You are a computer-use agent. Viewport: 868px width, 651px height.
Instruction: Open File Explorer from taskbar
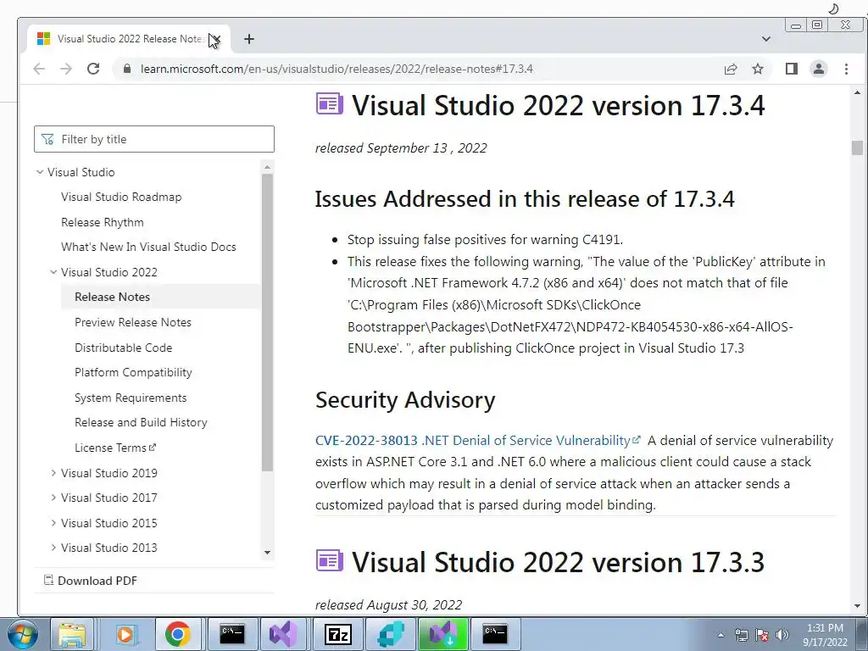tap(72, 634)
